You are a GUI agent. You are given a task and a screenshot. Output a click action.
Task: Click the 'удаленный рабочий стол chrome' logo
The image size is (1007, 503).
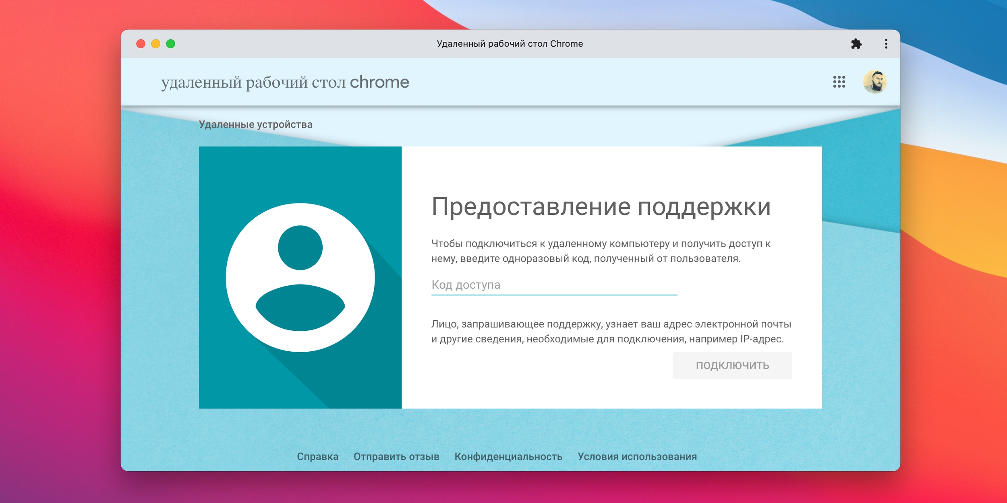point(285,82)
